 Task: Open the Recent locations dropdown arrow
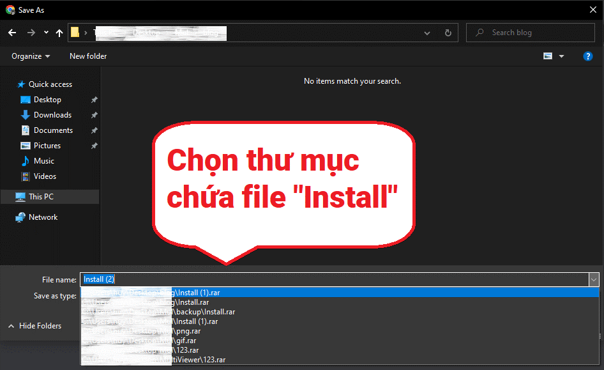click(46, 33)
